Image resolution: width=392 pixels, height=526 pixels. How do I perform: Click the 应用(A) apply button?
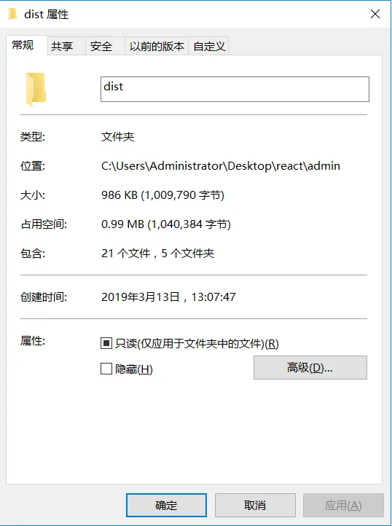point(343,505)
